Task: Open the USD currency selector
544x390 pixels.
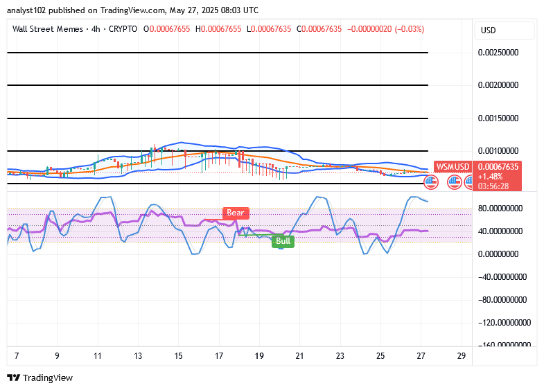Action: coord(504,30)
